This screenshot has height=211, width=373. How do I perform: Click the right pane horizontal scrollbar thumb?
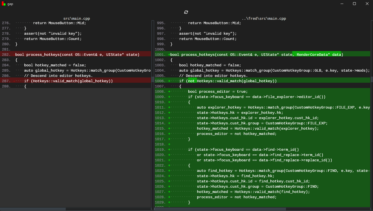pos(220,209)
